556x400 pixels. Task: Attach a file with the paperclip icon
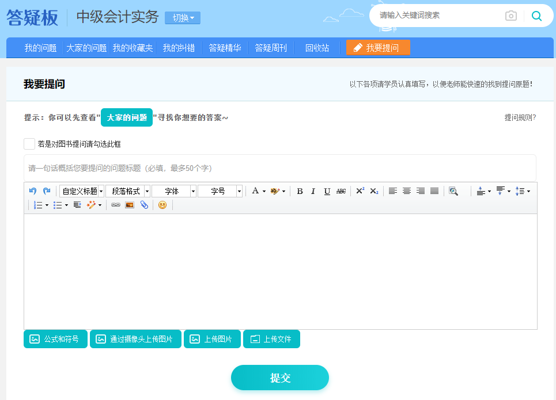pos(144,205)
